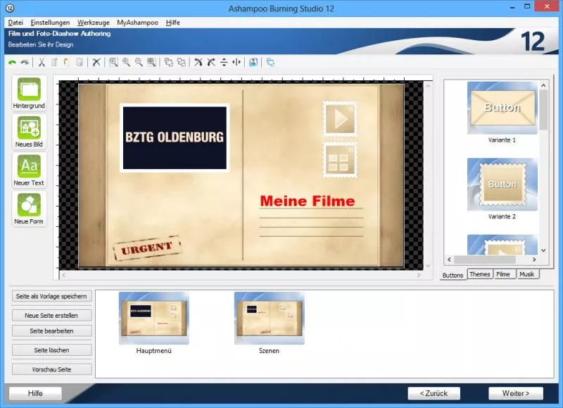This screenshot has width=563, height=408.
Task: Click Neue Seite erstellen button
Action: tap(51, 315)
